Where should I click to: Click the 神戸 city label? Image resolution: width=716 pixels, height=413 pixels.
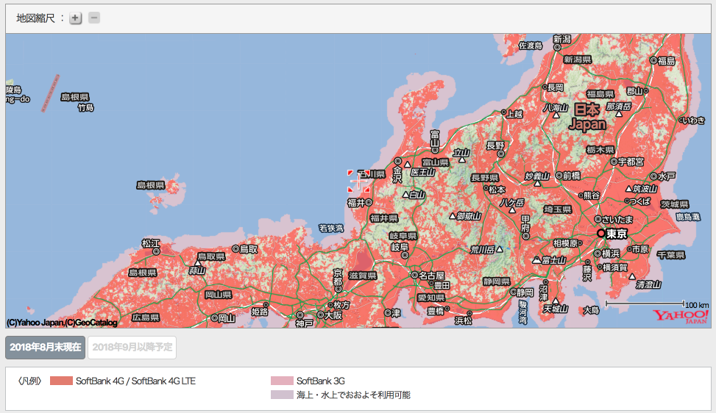pos(304,323)
